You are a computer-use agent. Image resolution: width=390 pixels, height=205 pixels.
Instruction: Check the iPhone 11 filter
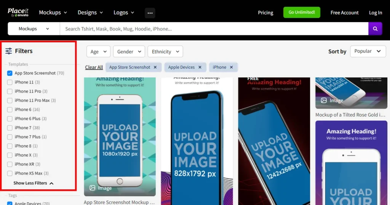tap(10, 82)
